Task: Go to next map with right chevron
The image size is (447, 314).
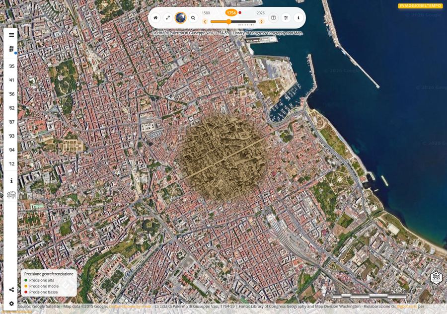Action: click(261, 22)
